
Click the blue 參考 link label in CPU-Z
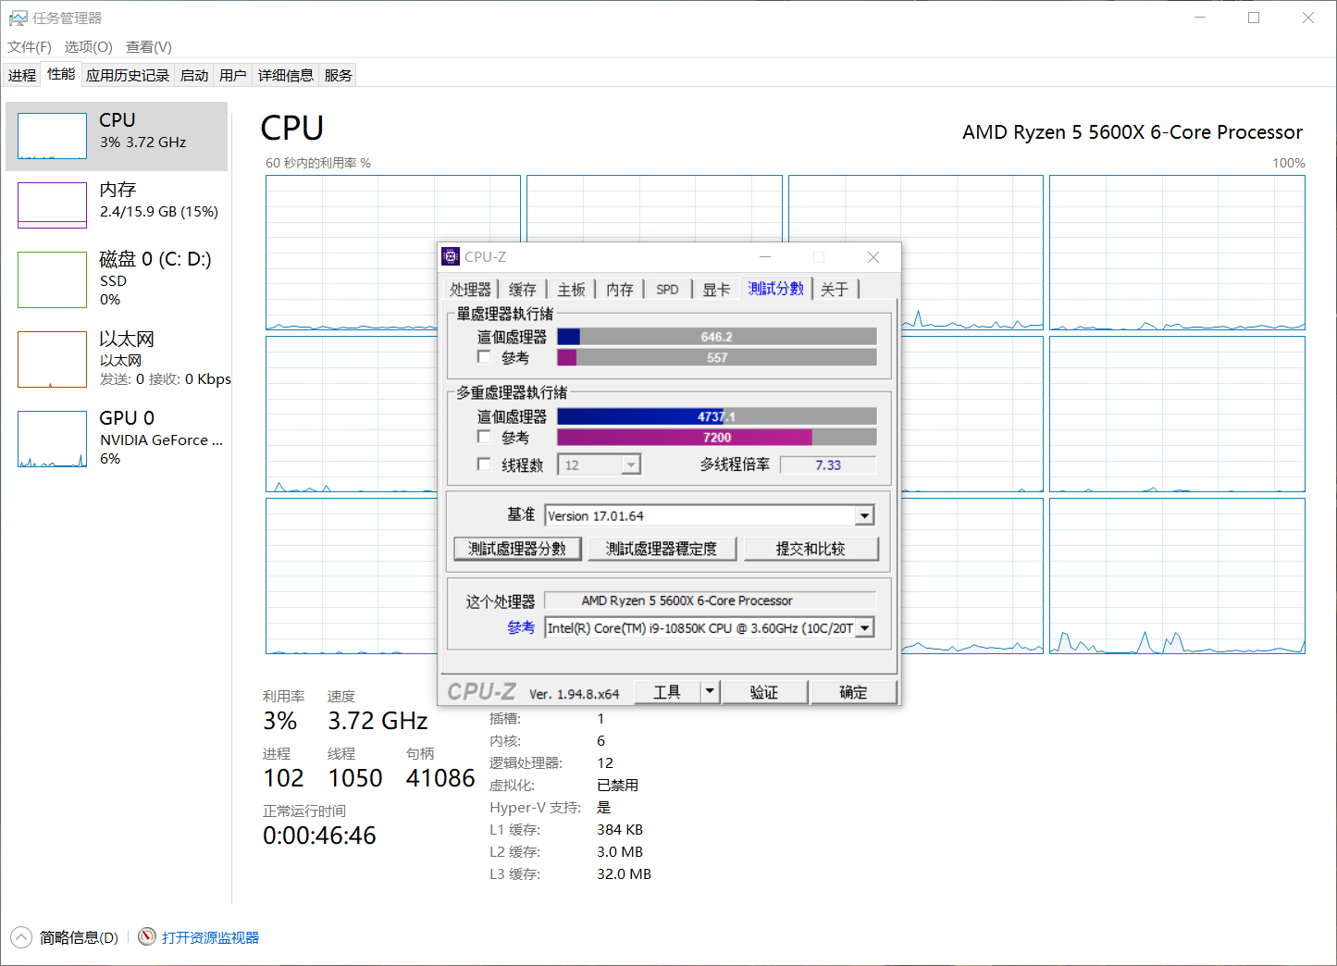click(521, 627)
